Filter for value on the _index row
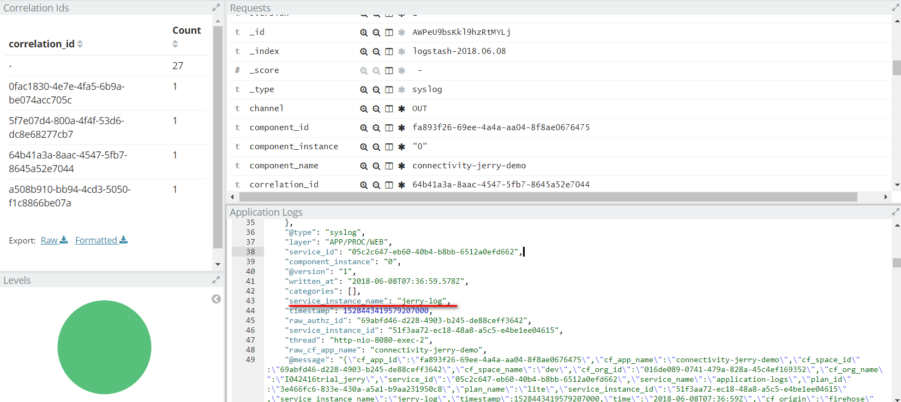 tap(364, 52)
